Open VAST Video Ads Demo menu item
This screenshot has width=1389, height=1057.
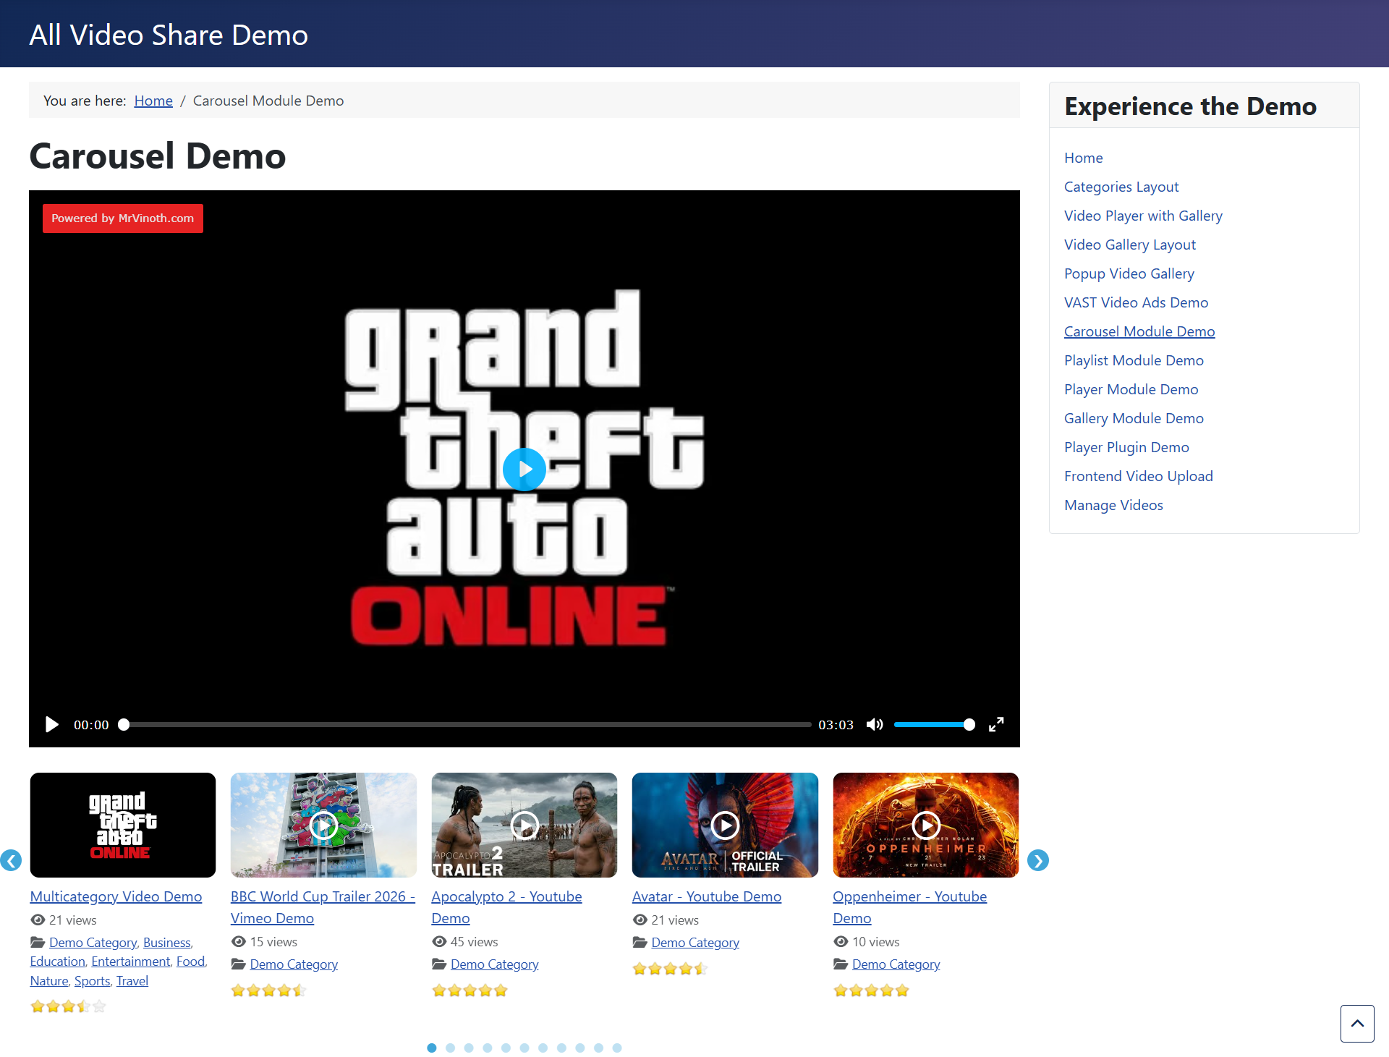tap(1137, 302)
